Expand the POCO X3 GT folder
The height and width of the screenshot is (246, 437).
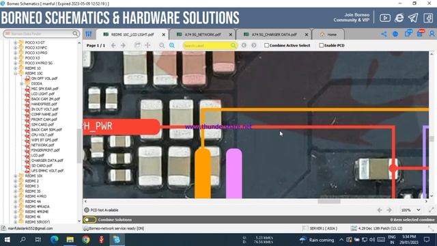click(x=15, y=42)
